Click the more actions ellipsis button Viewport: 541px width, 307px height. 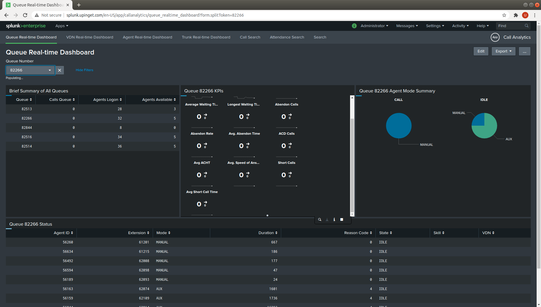click(x=524, y=51)
